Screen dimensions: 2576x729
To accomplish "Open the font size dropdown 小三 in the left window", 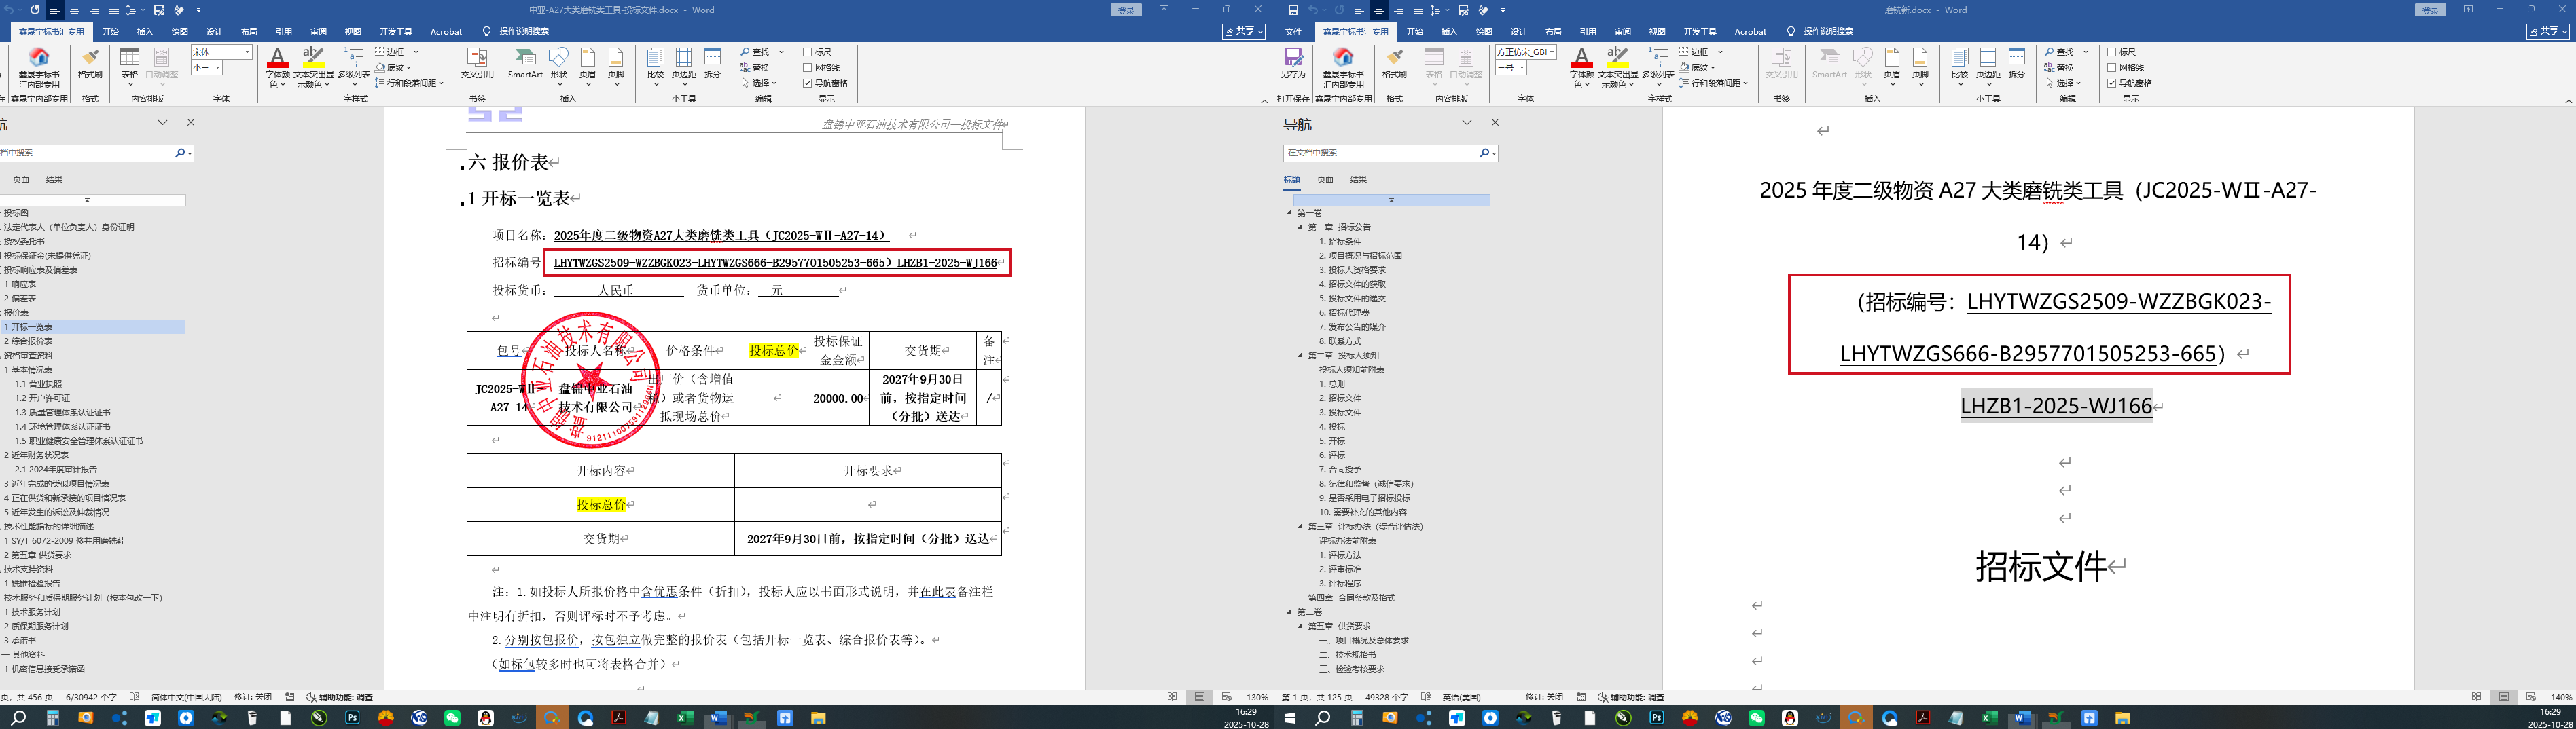I will [x=217, y=68].
